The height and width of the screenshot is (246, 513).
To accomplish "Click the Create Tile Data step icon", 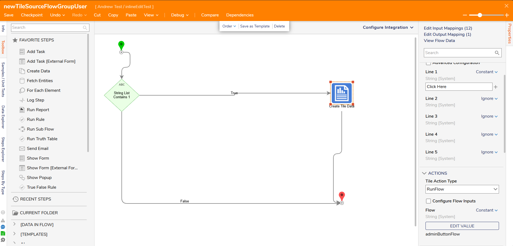I will point(341,93).
